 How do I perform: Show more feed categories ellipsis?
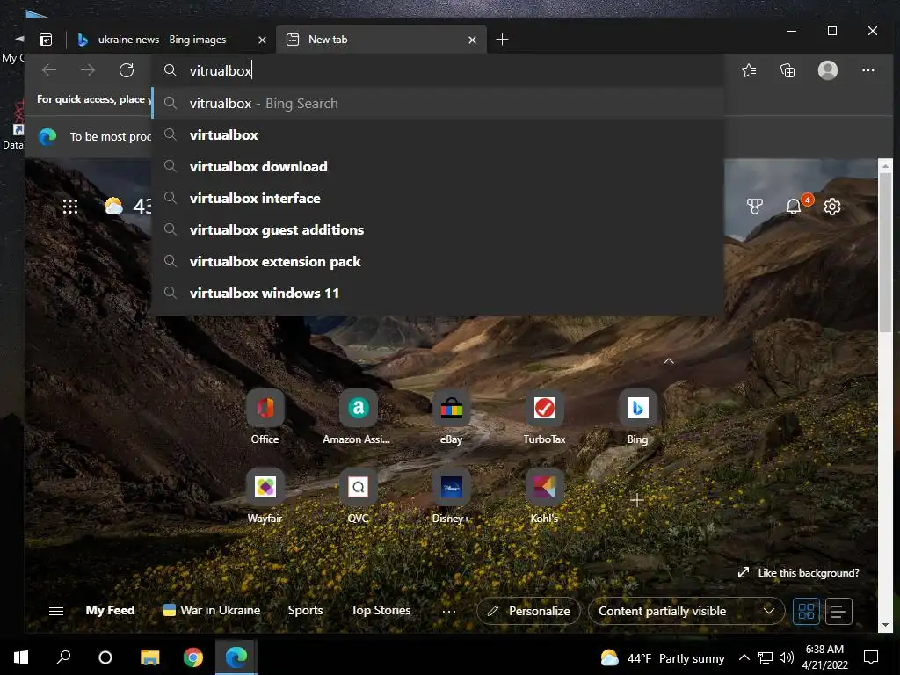coord(449,612)
